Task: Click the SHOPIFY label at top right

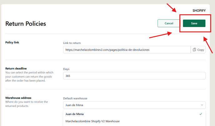Action: coord(199,11)
